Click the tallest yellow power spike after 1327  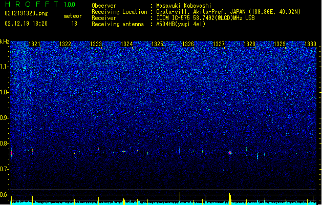click(x=230, y=199)
